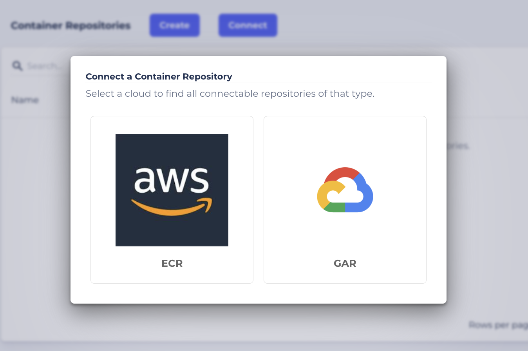Viewport: 528px width, 351px height.
Task: Open the Rows per page control
Action: [498, 325]
